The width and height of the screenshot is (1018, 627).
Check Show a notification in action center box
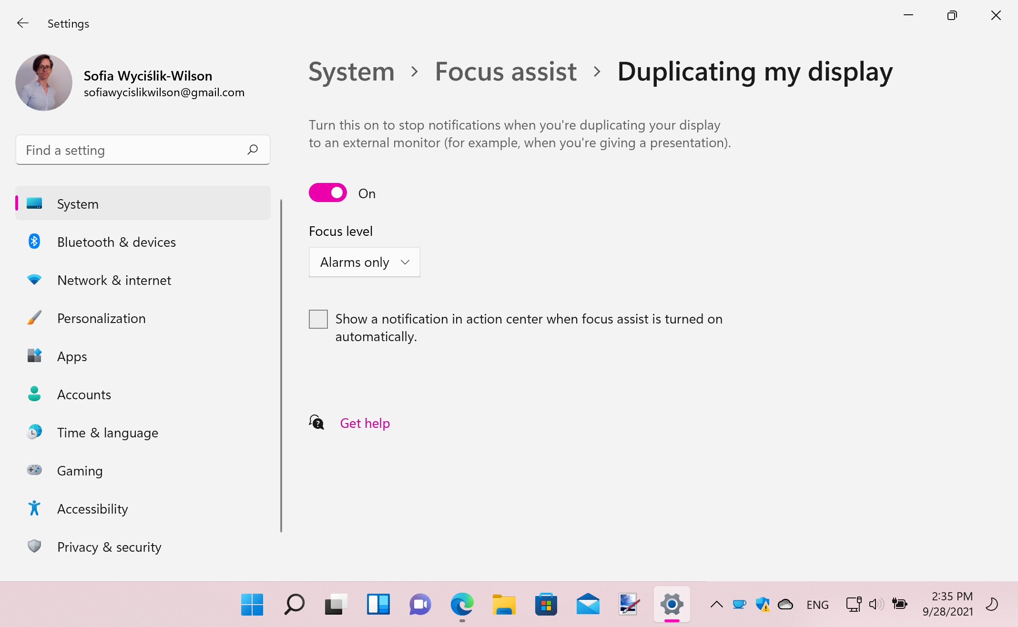[x=318, y=319]
